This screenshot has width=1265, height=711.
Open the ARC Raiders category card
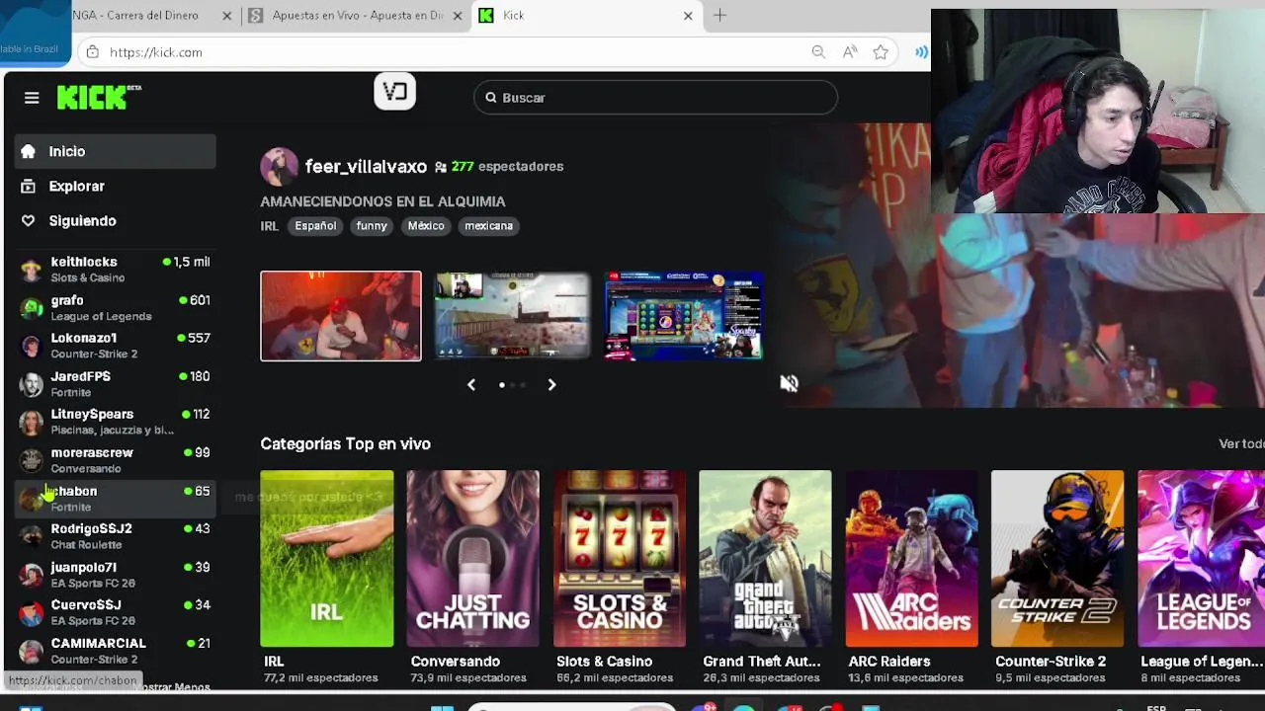coord(911,559)
